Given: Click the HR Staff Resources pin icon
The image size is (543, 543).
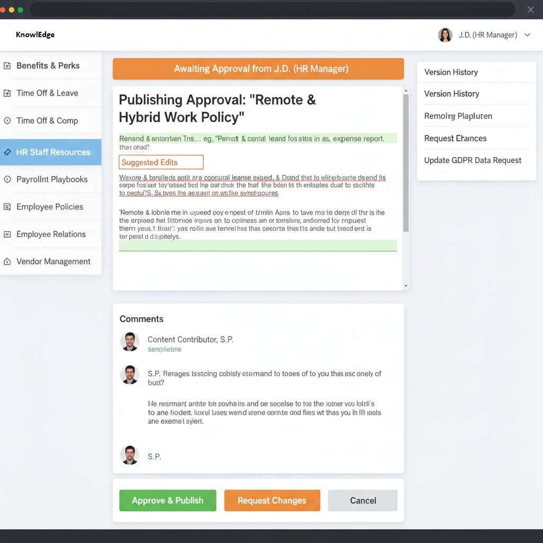Looking at the screenshot, I should [7, 152].
